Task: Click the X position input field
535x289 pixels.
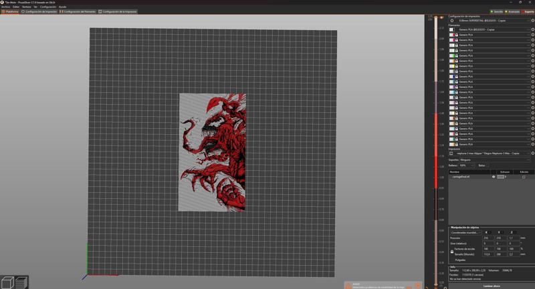Action: tap(488, 238)
